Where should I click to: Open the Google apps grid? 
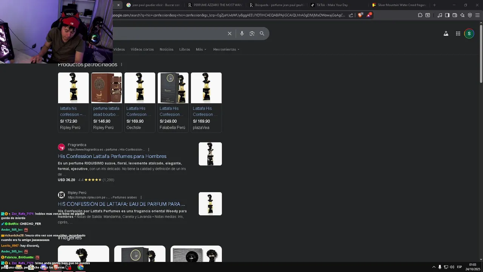pos(458,34)
